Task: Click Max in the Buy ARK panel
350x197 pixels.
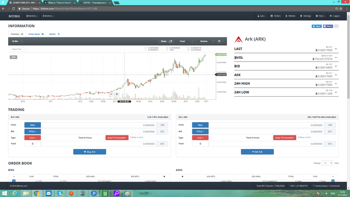Action: (x=33, y=125)
